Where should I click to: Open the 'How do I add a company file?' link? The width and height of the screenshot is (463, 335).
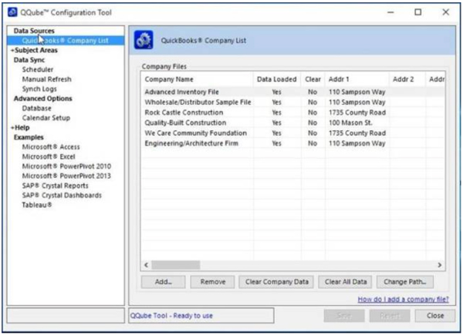(x=401, y=299)
